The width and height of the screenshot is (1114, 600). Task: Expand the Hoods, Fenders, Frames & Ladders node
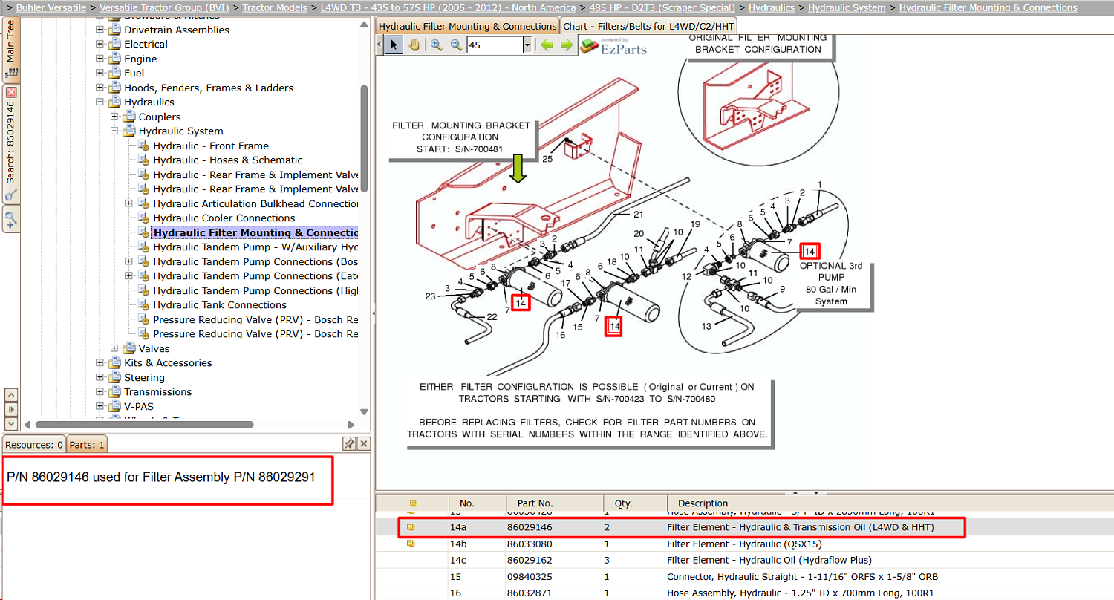(x=100, y=88)
